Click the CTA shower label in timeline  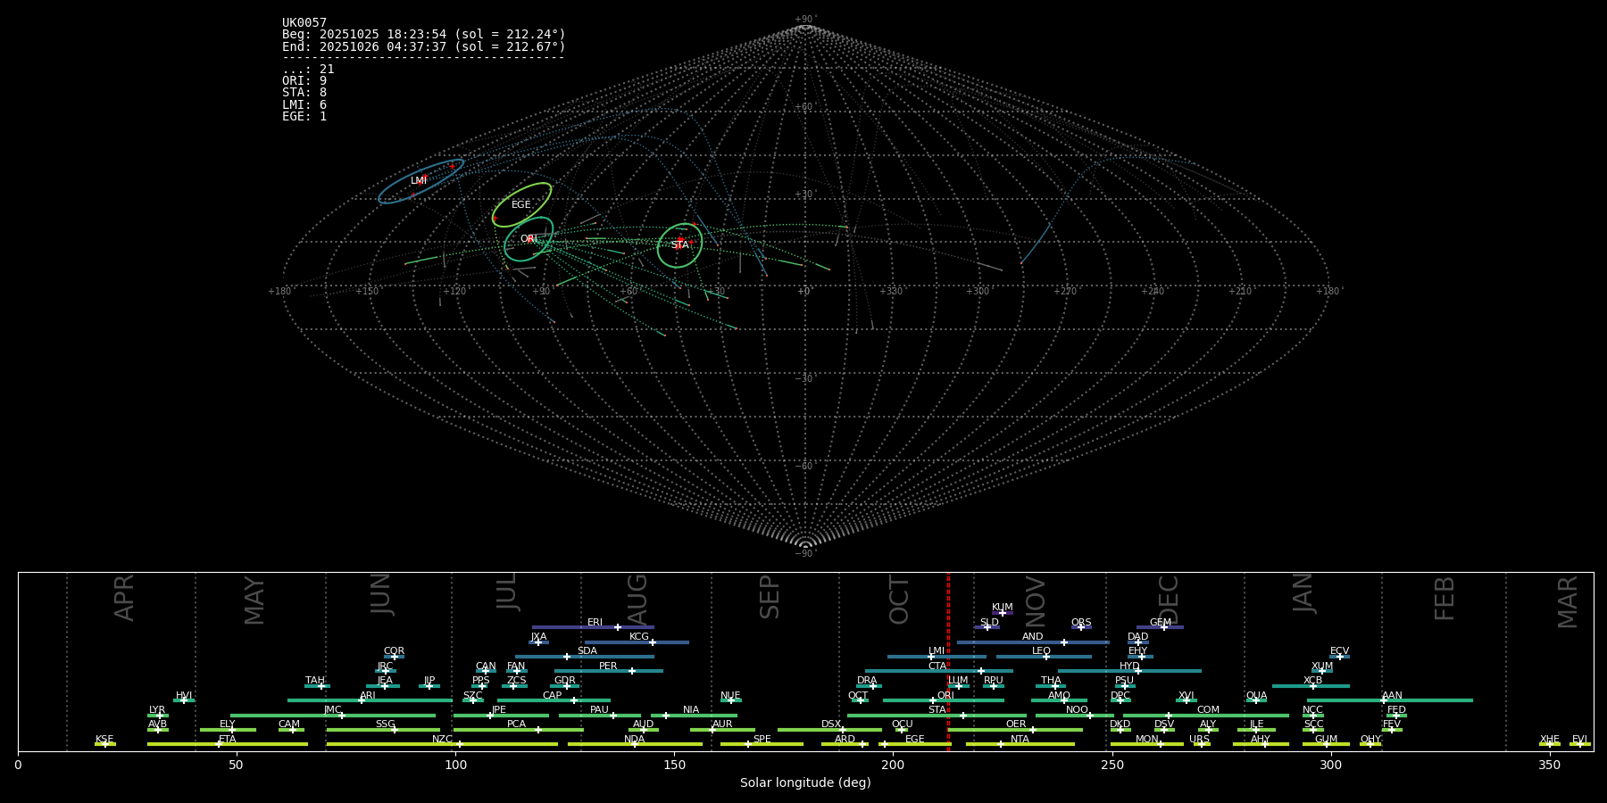click(937, 666)
